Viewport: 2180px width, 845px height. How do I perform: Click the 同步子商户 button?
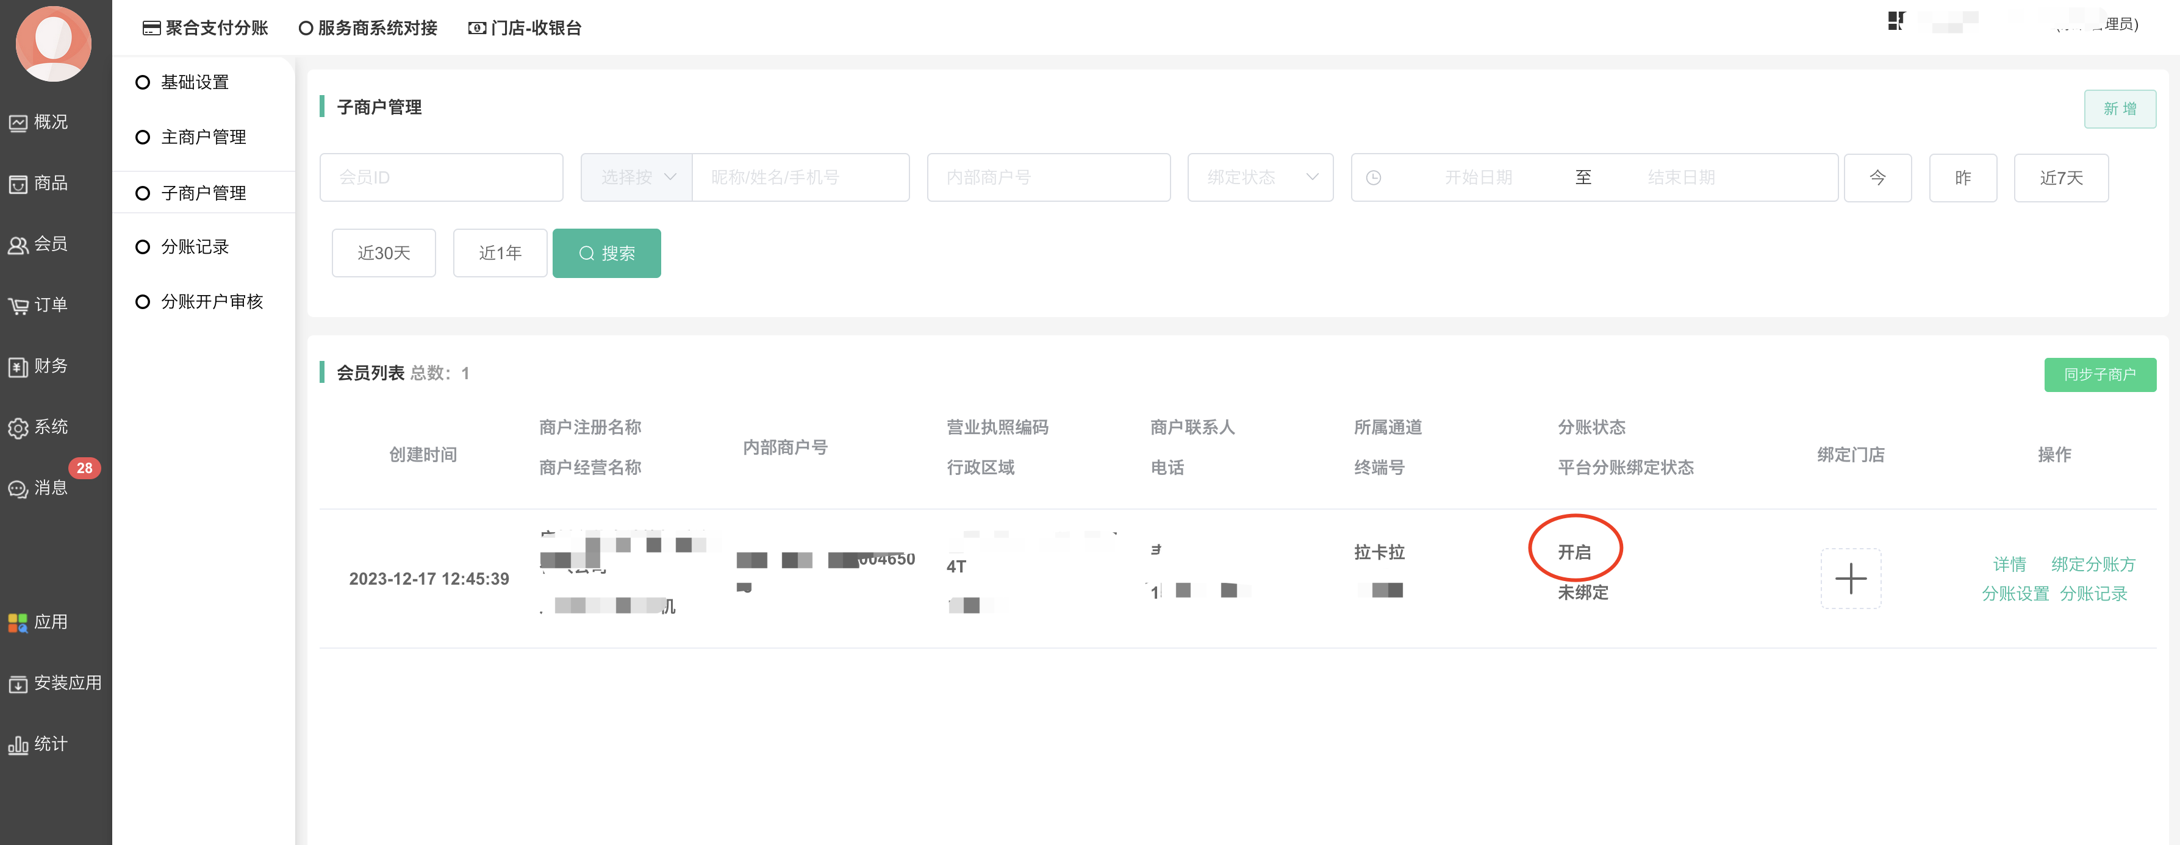point(2099,375)
